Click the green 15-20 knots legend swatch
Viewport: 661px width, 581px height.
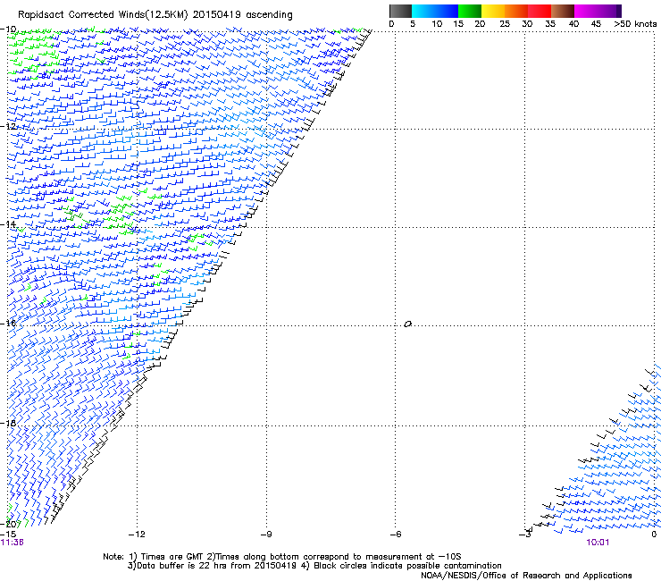(470, 11)
